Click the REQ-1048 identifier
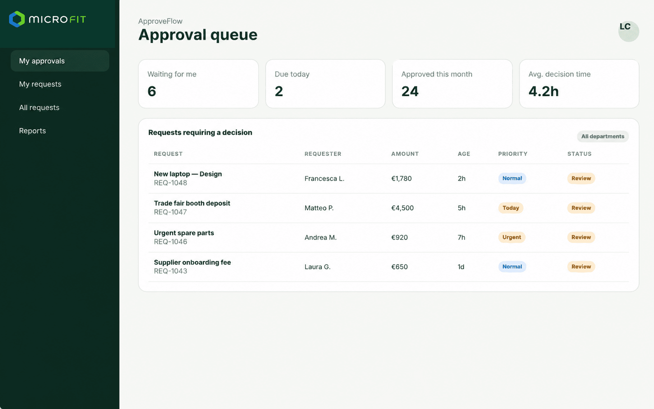 (x=171, y=183)
